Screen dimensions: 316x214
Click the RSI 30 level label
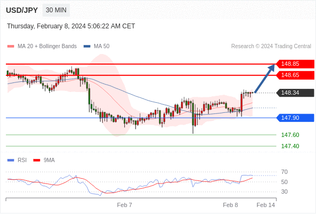pos(284,192)
